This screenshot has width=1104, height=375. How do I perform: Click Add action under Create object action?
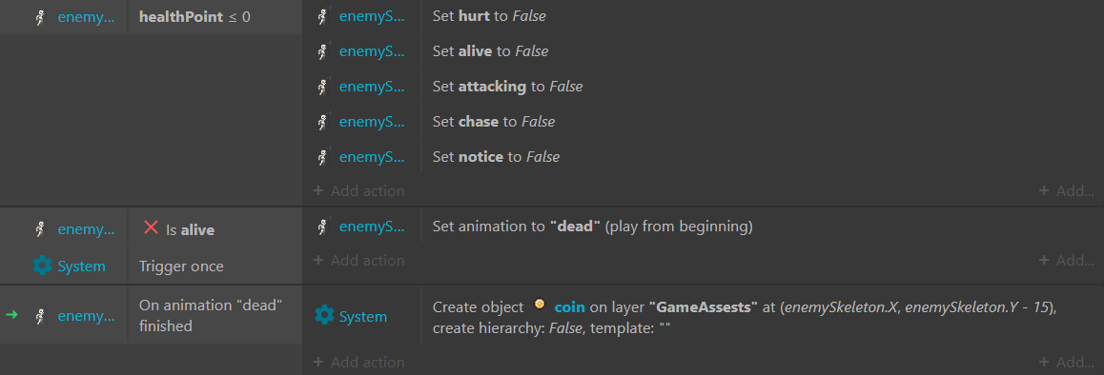pos(358,363)
